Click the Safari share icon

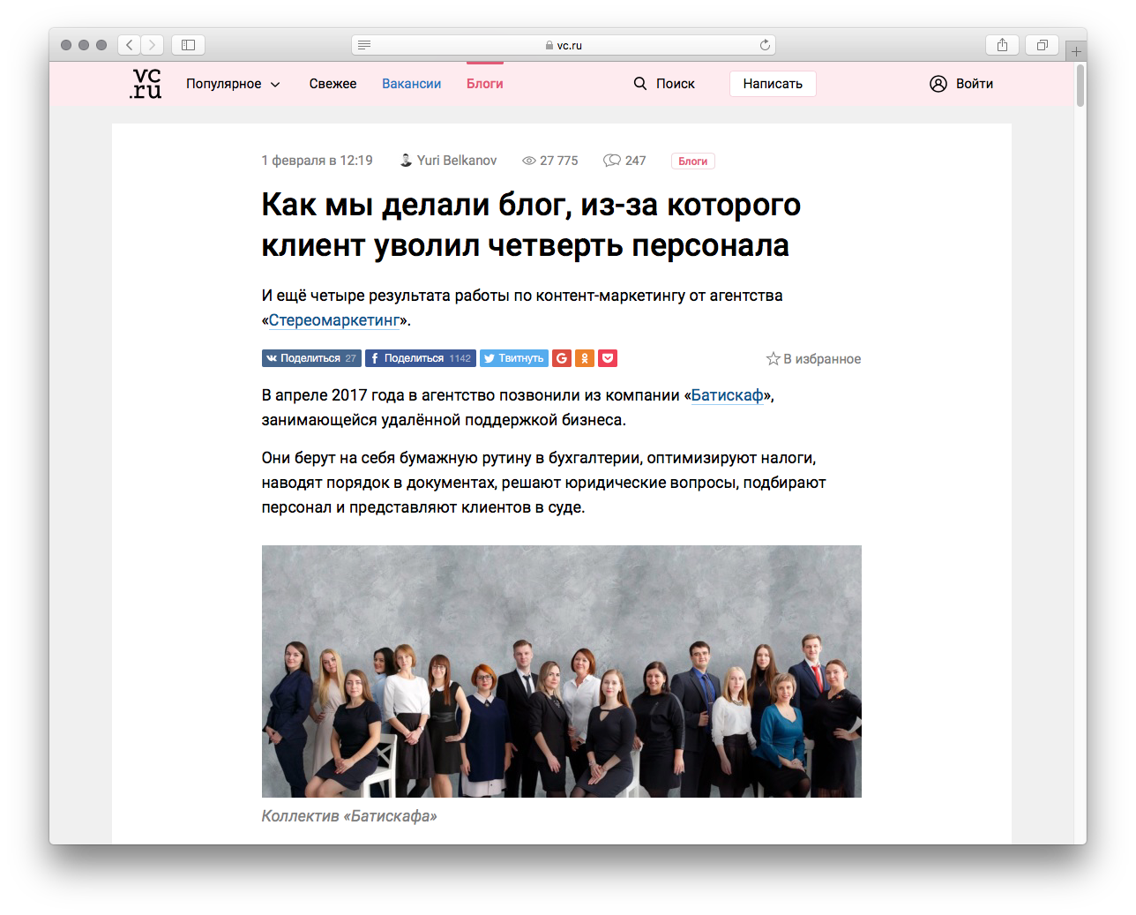(1002, 45)
